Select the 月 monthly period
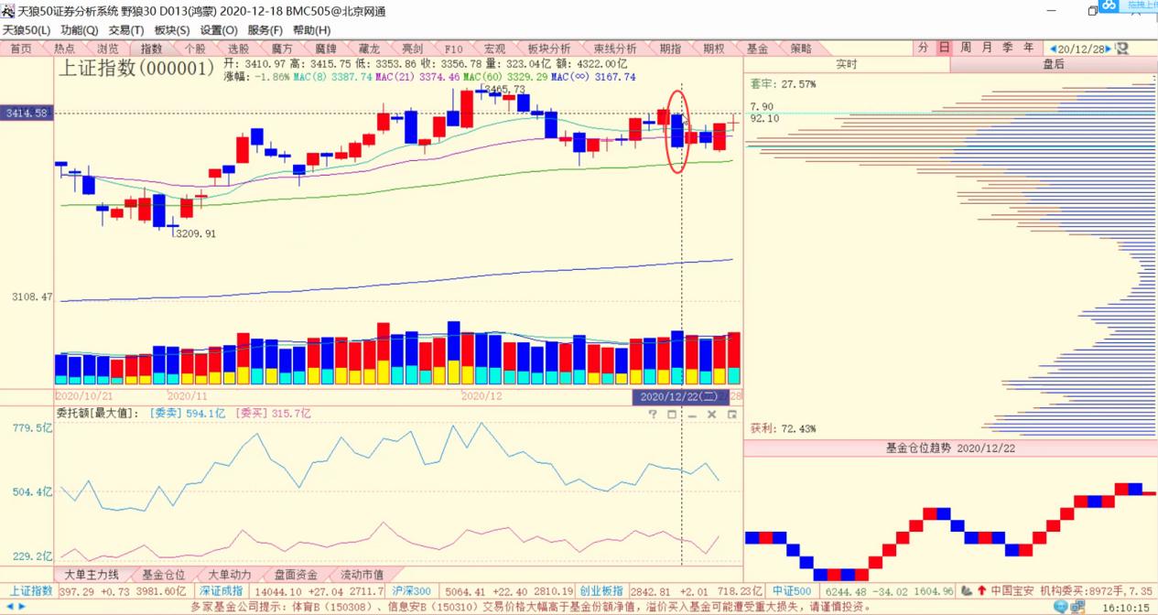 (987, 48)
